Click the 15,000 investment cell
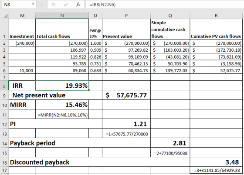This screenshot has height=175, width=244. tap(22, 70)
